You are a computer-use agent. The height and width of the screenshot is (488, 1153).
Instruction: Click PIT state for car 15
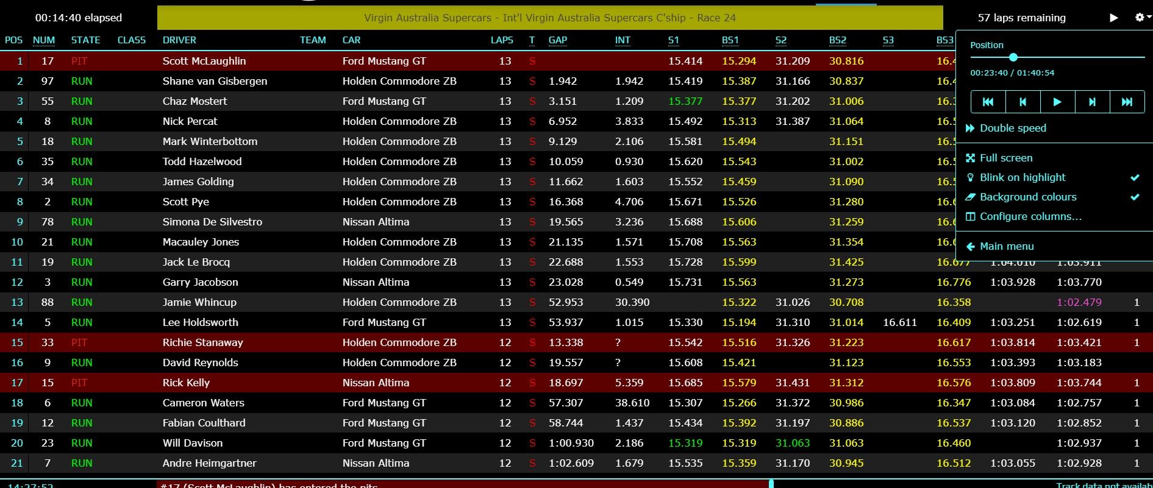pos(79,383)
